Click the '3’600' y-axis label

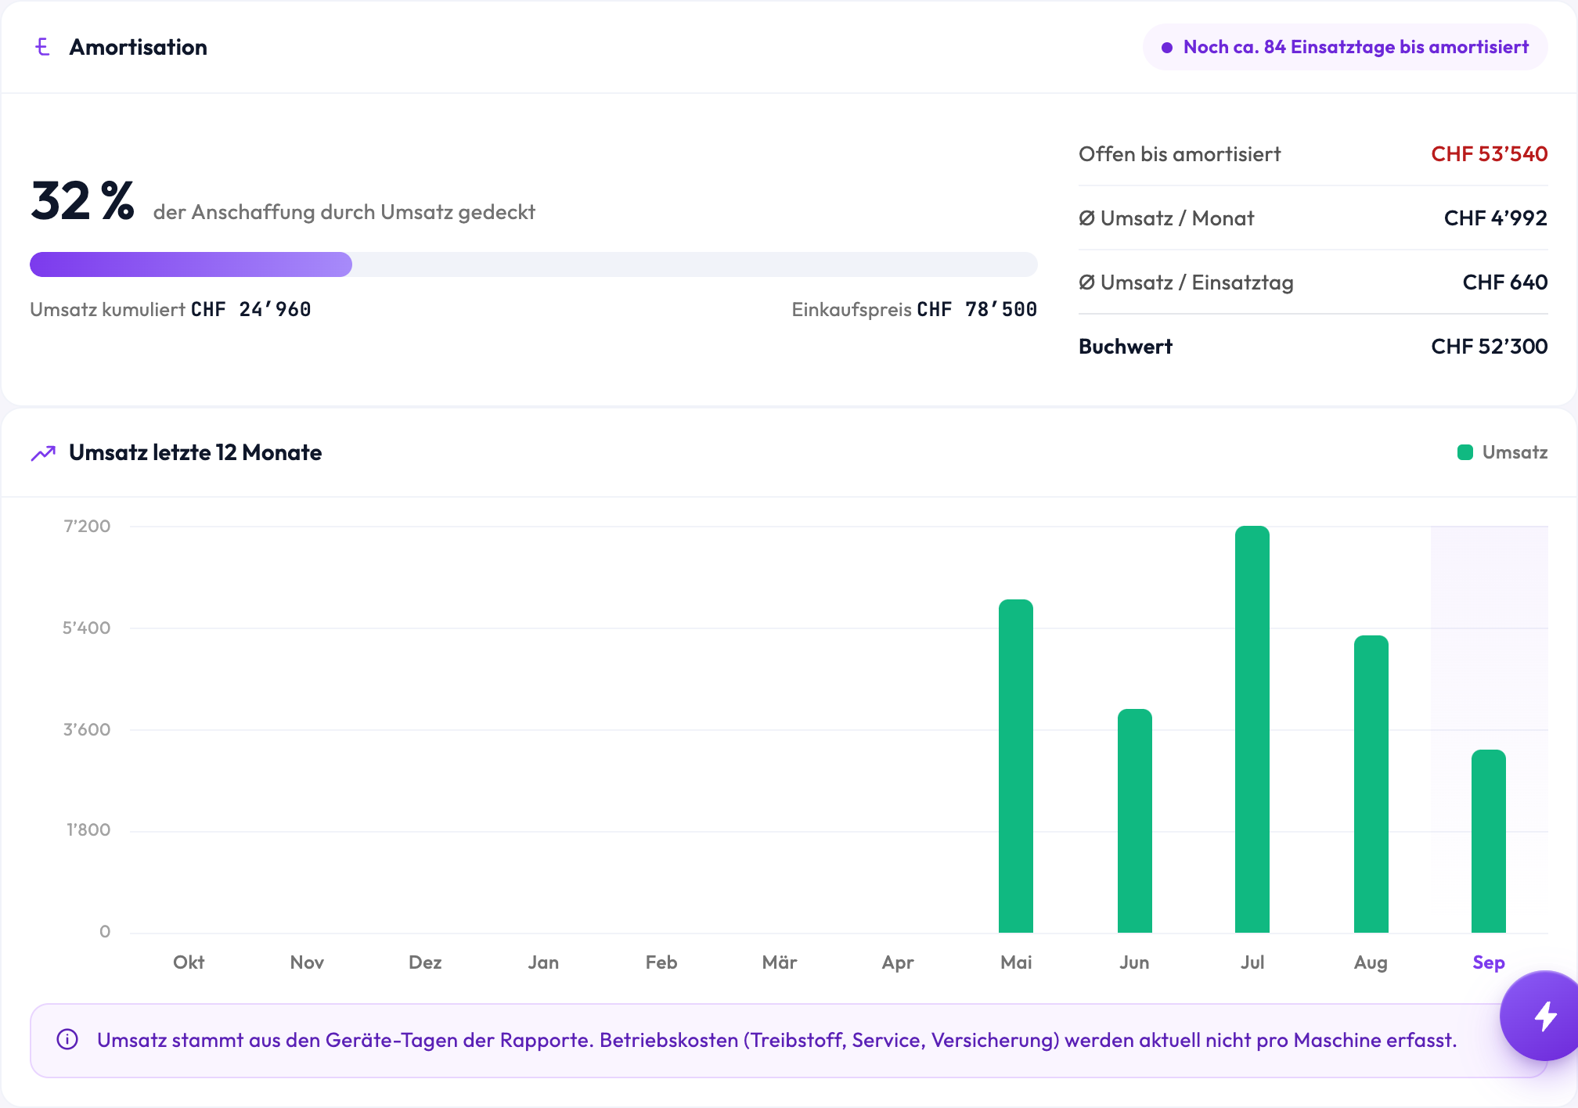pyautogui.click(x=87, y=729)
